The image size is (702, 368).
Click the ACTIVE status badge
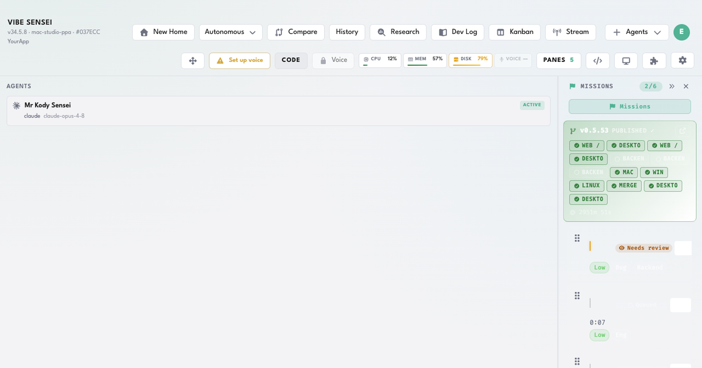tap(532, 105)
